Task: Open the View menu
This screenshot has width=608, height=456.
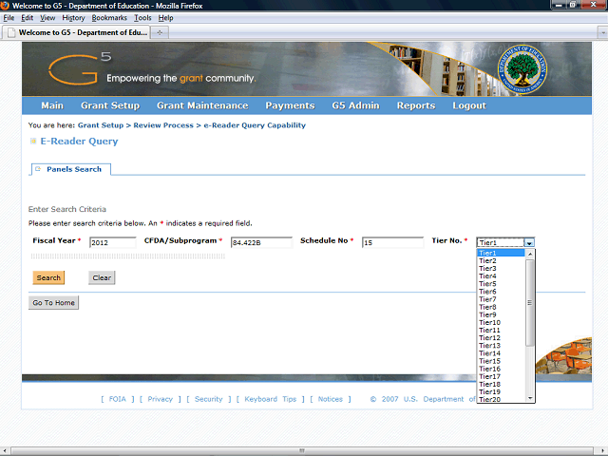Action: point(47,18)
